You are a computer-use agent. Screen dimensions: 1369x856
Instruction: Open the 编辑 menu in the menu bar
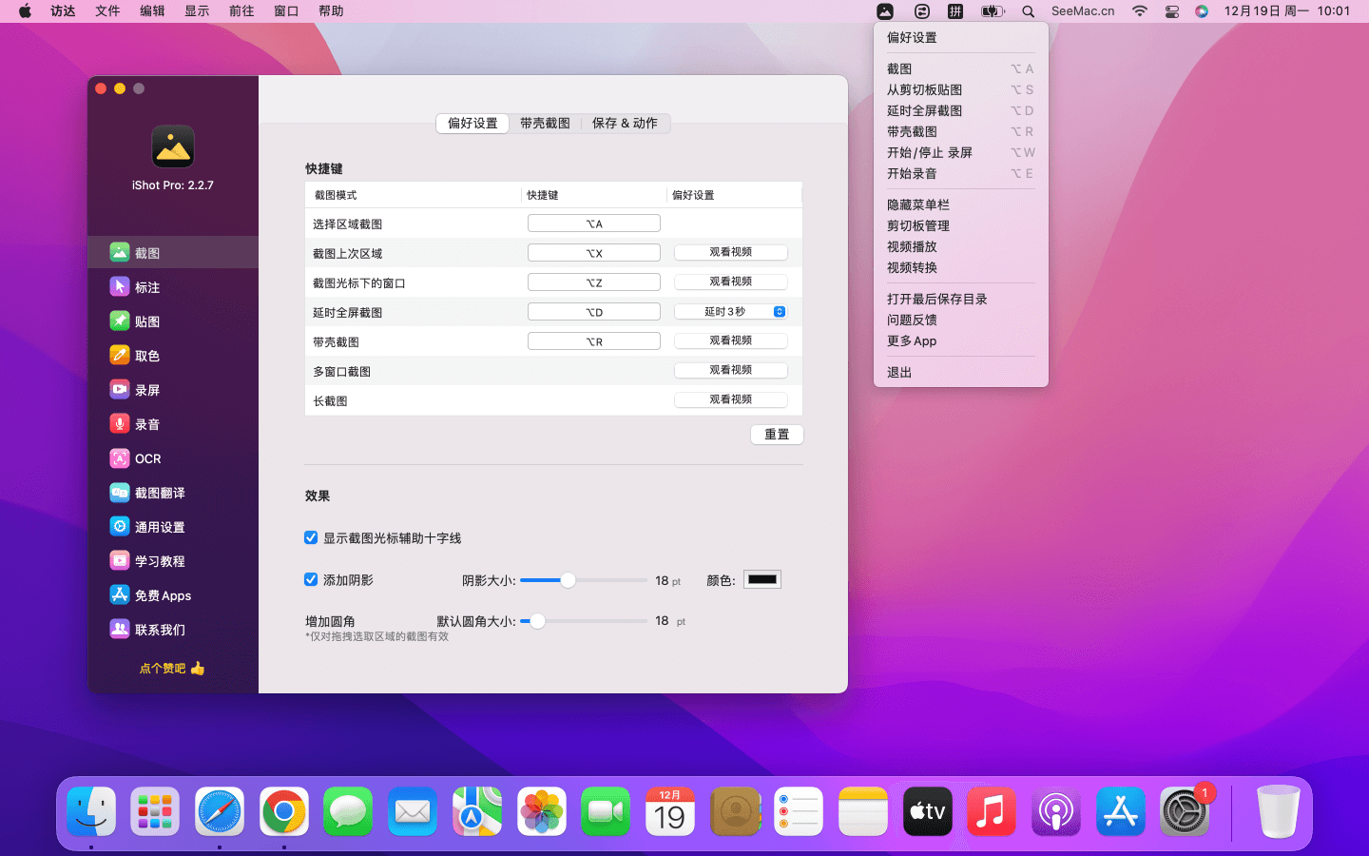152,11
